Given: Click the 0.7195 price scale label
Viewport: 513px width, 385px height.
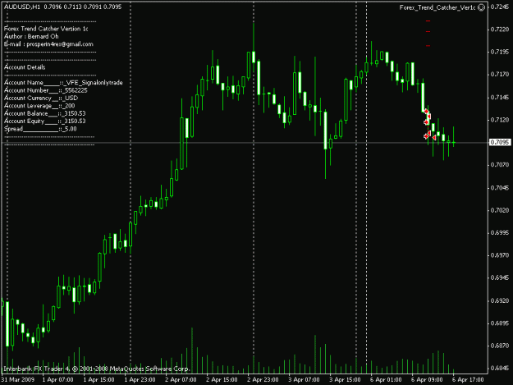Looking at the screenshot, I should (x=500, y=52).
